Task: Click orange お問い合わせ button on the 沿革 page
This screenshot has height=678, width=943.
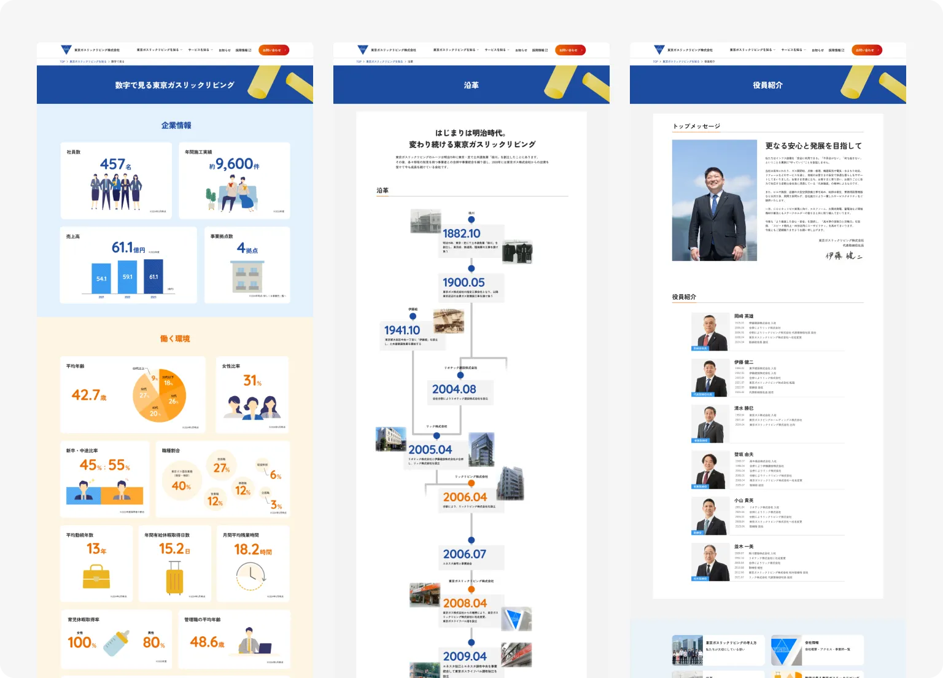Action: point(570,50)
